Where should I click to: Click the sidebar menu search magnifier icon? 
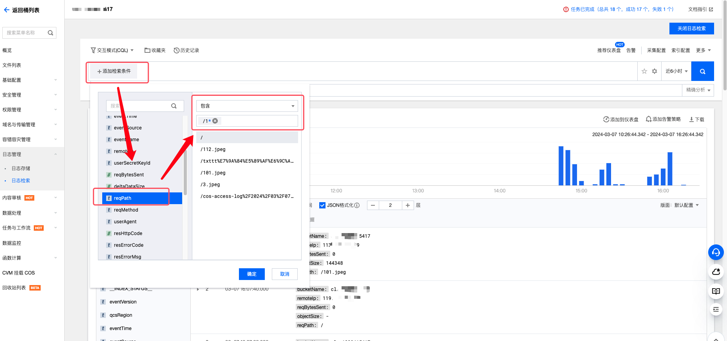(x=51, y=33)
